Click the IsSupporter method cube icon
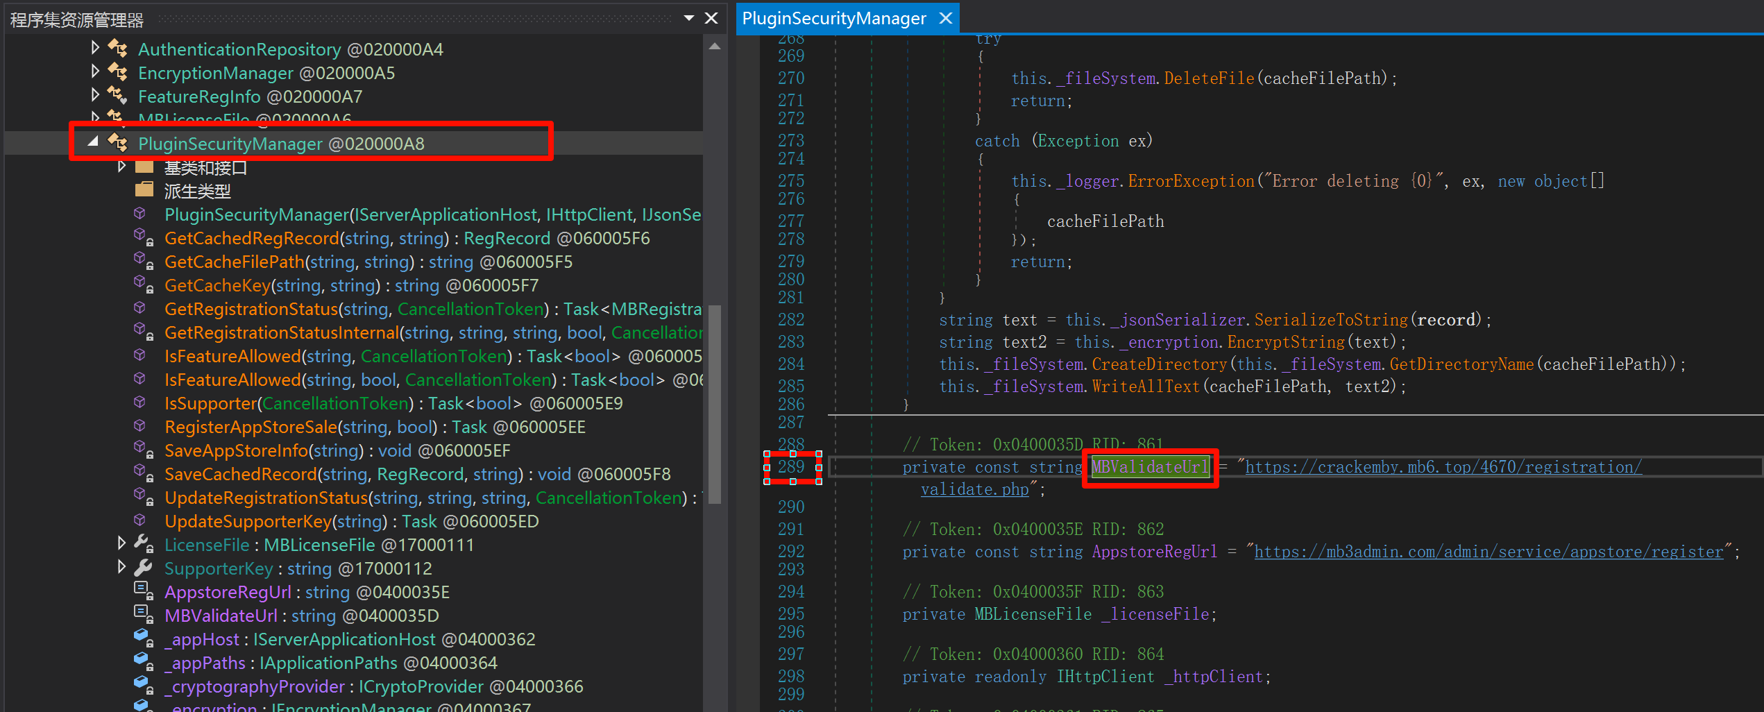Screen dimensions: 1764x712 point(140,402)
